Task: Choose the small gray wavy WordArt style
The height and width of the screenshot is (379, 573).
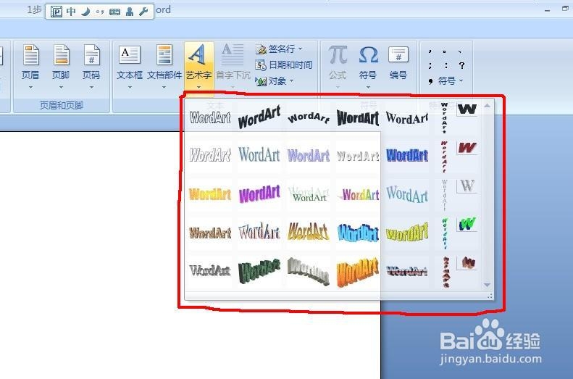Action: [358, 156]
